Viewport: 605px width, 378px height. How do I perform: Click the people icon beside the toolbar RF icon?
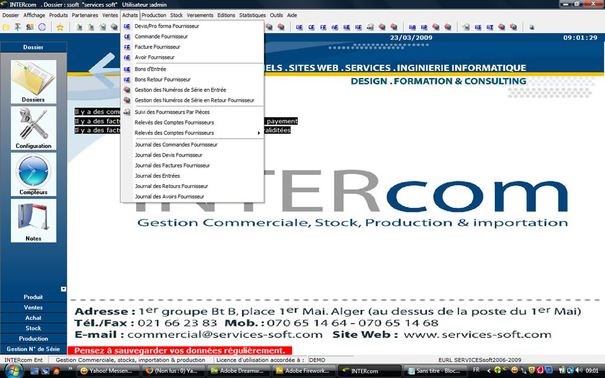coord(370,27)
